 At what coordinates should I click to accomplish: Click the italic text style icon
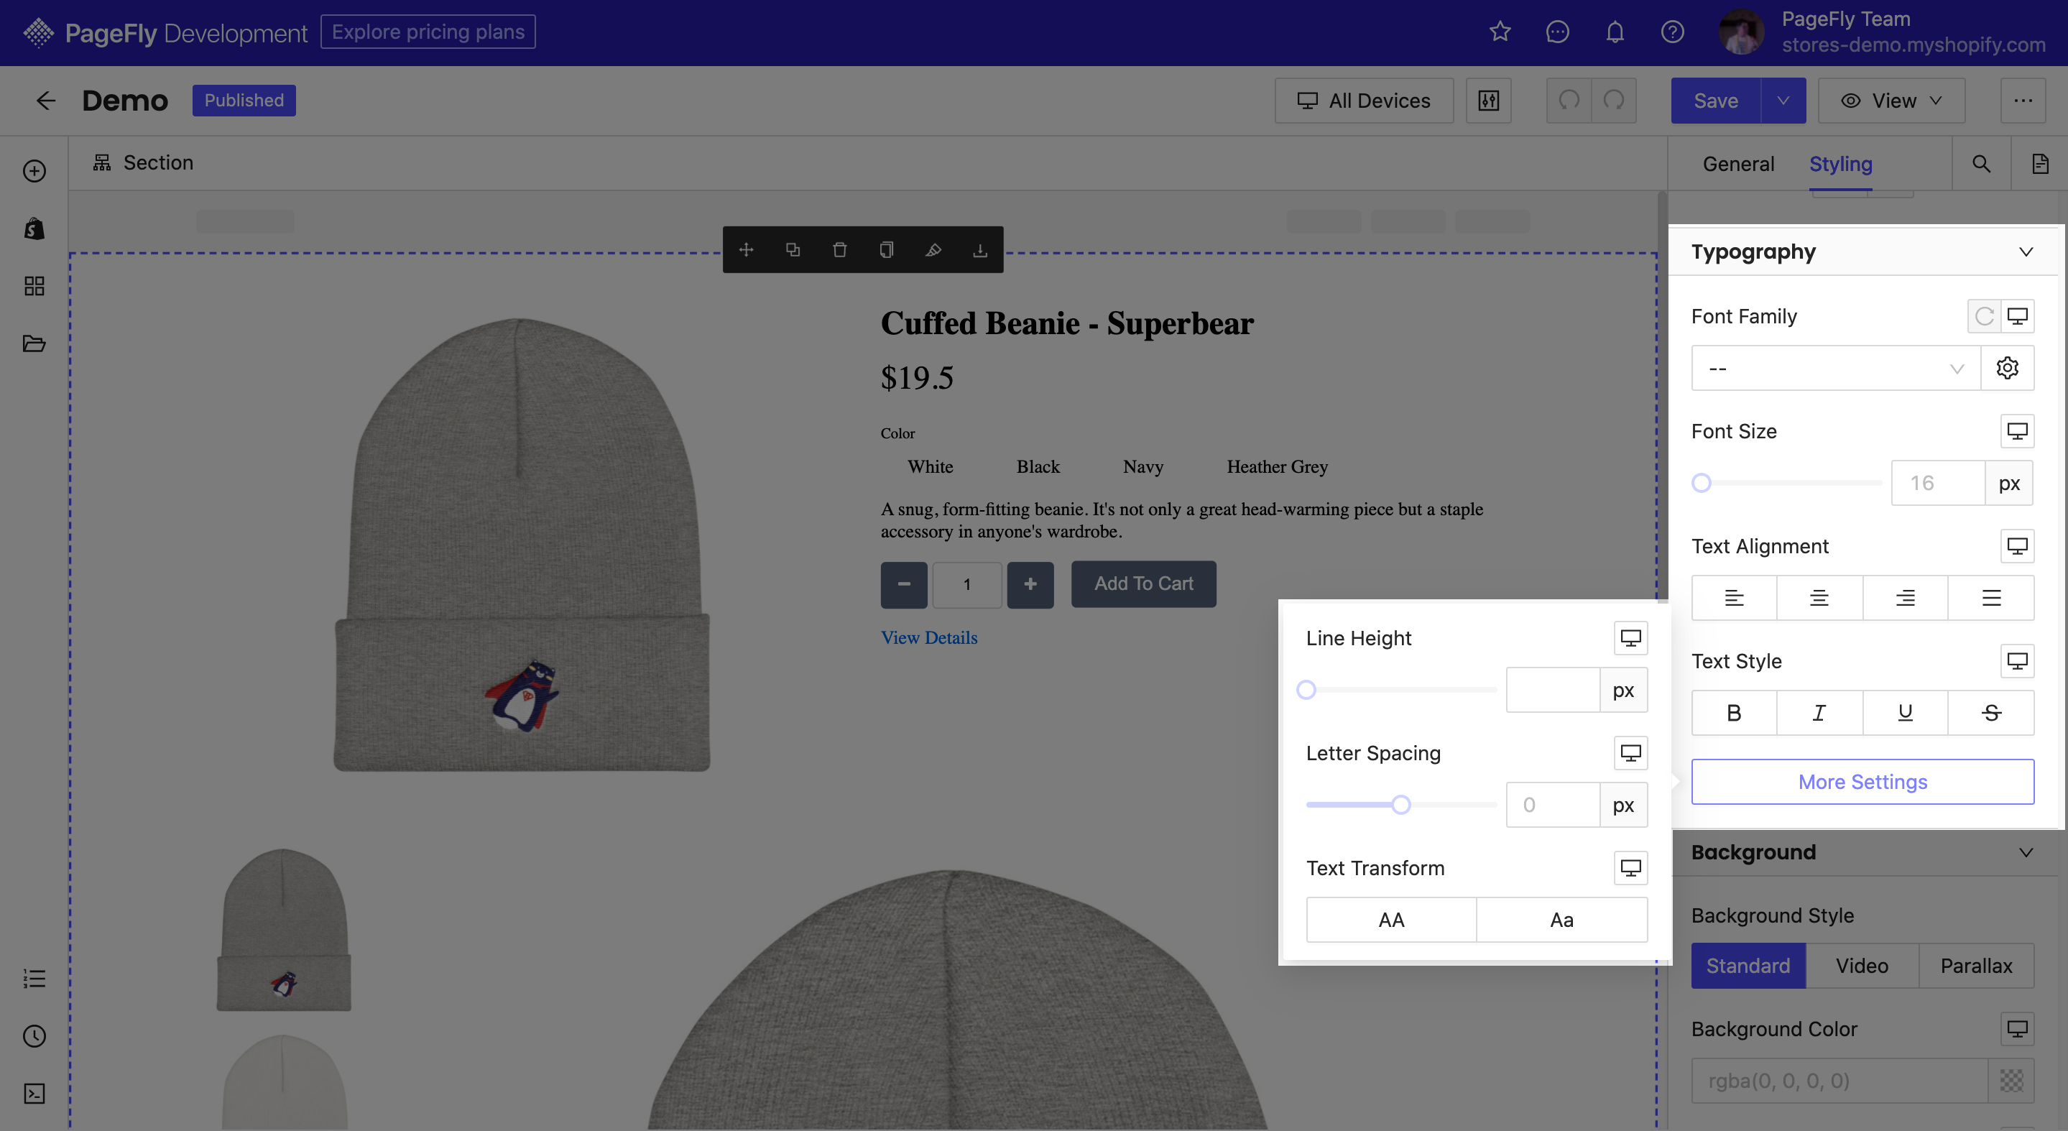tap(1819, 712)
